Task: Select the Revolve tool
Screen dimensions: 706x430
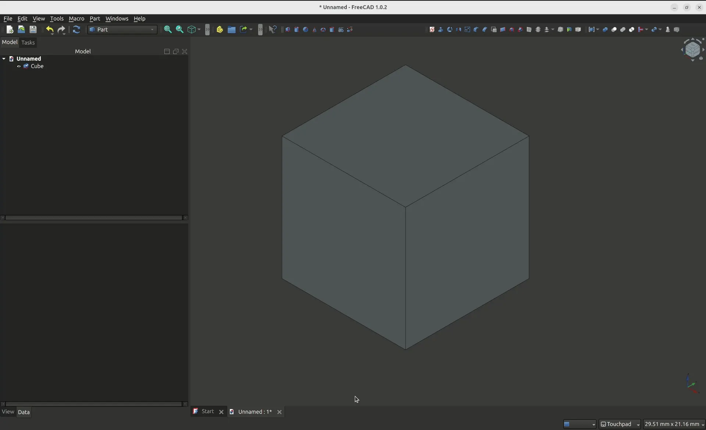Action: (x=450, y=29)
